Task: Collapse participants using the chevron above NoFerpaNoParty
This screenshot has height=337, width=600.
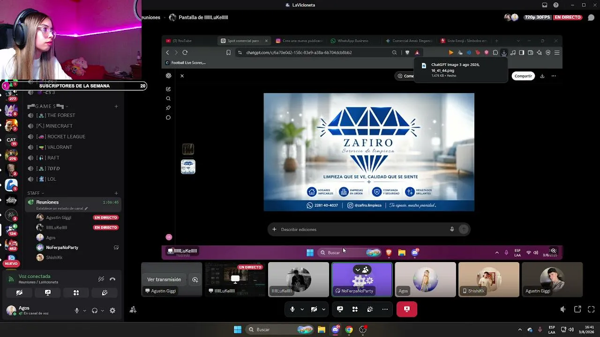Action: coord(358,270)
